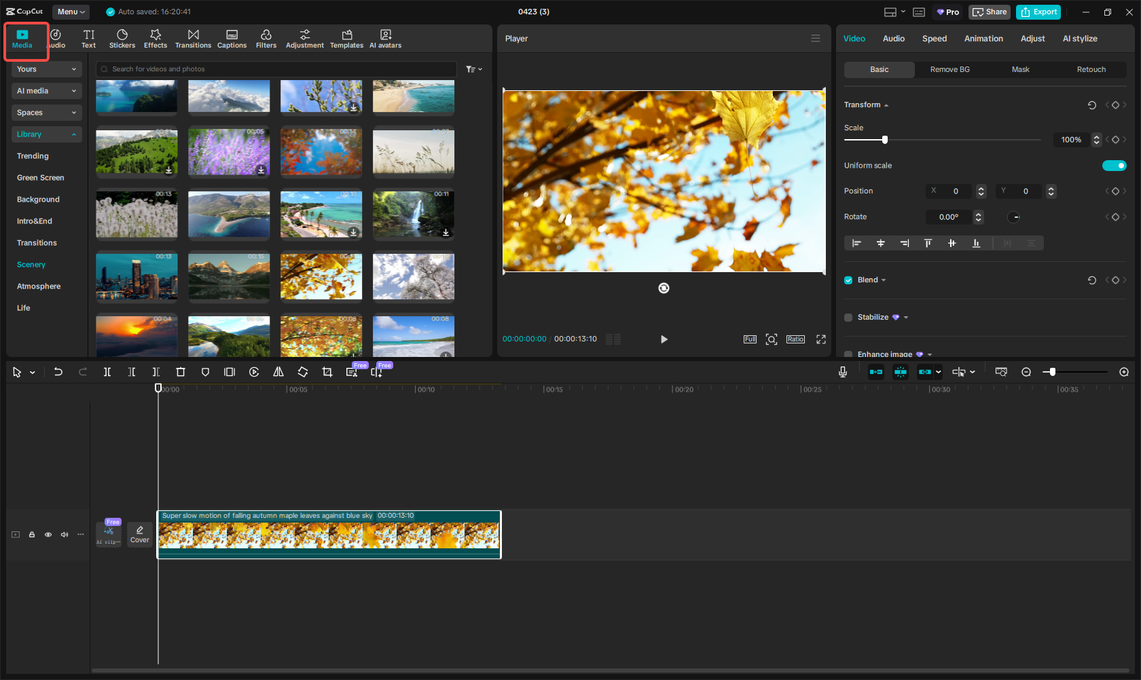Select the autumn leaves clip in the timeline

[329, 535]
